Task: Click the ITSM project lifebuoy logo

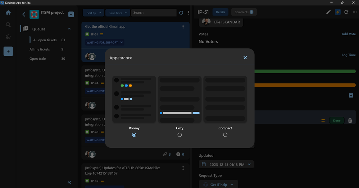Action: (34, 14)
